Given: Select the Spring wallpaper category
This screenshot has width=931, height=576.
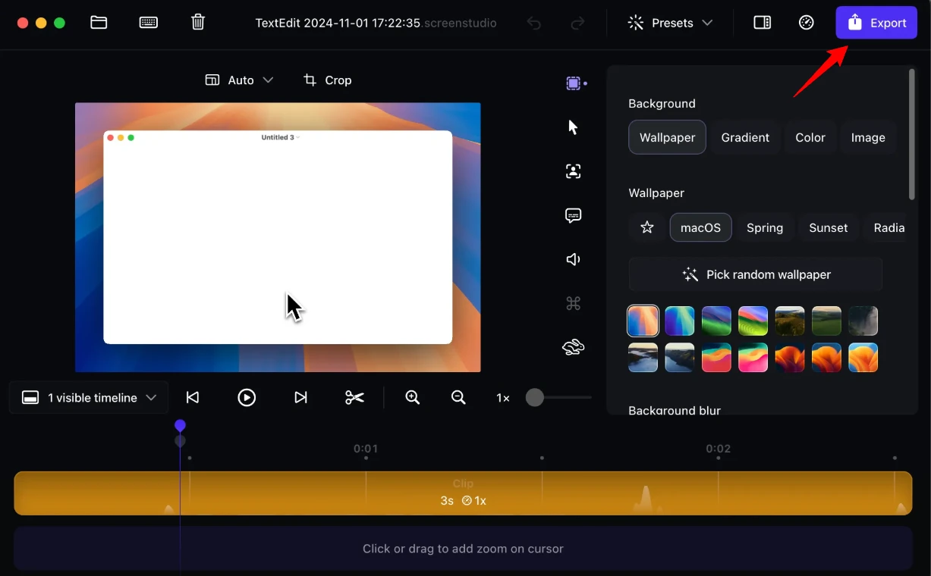Looking at the screenshot, I should coord(765,227).
